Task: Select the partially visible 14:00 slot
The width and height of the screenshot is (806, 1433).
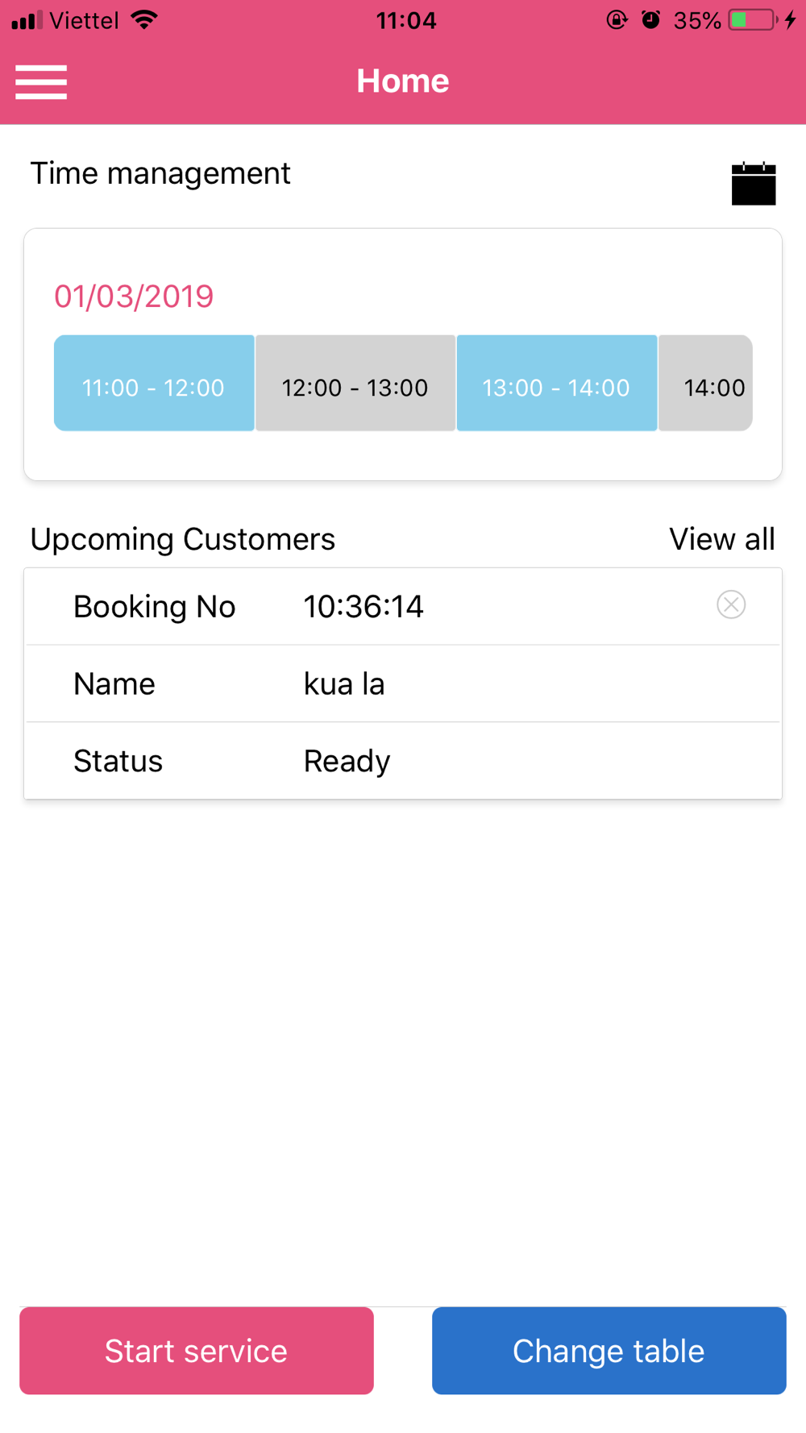Action: click(x=705, y=383)
